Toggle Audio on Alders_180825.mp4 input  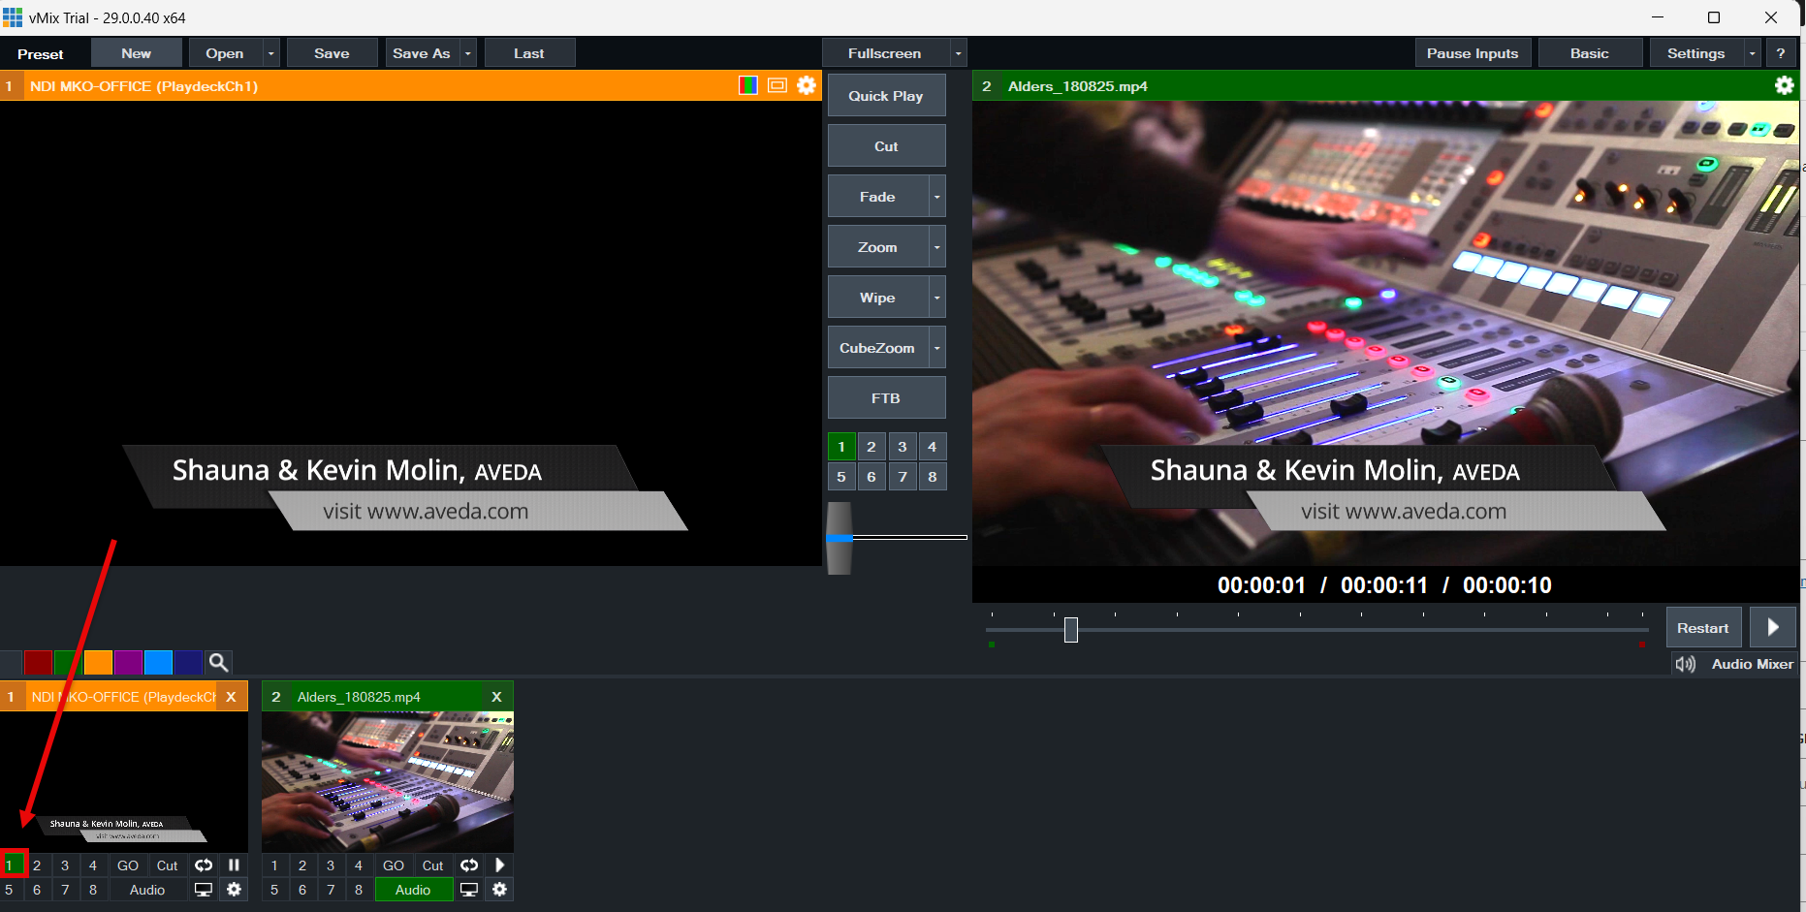tap(413, 890)
